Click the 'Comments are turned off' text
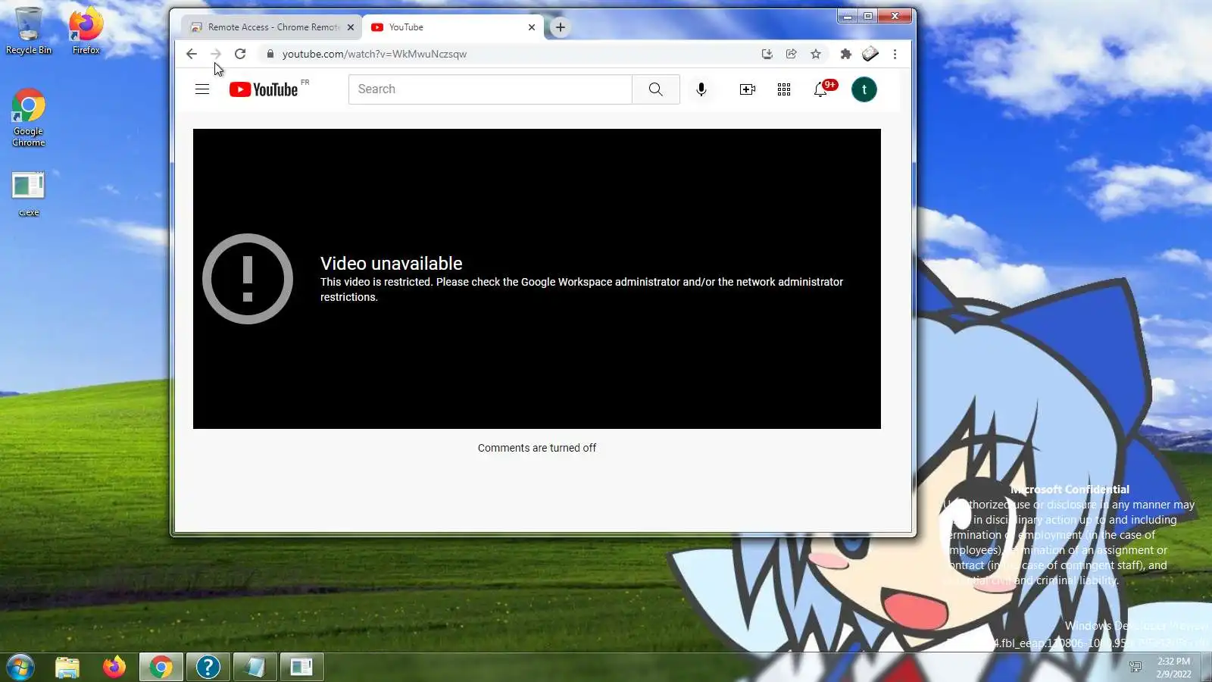 (537, 448)
